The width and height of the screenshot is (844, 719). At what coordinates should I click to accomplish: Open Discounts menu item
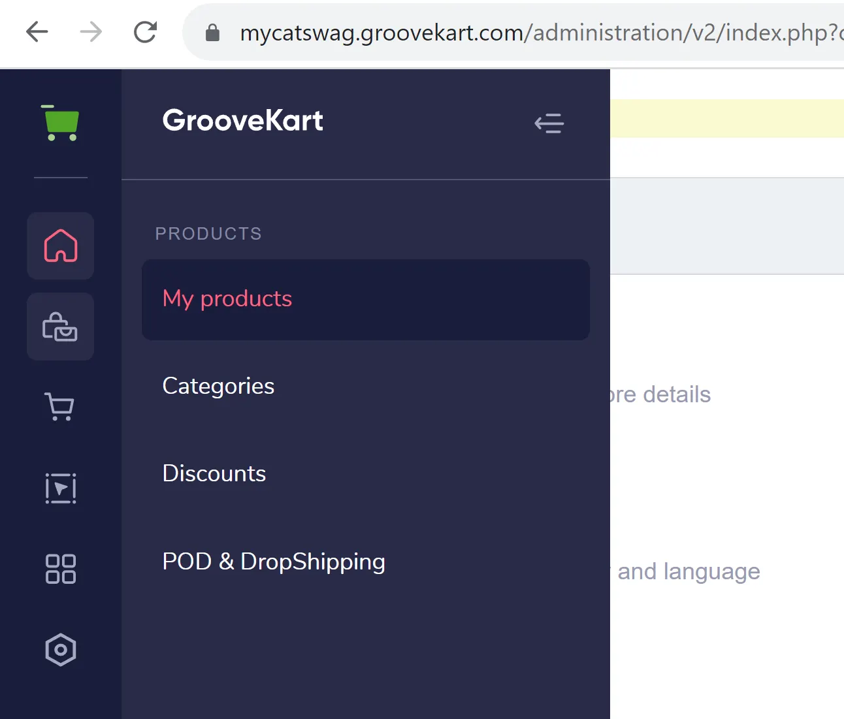coord(214,473)
